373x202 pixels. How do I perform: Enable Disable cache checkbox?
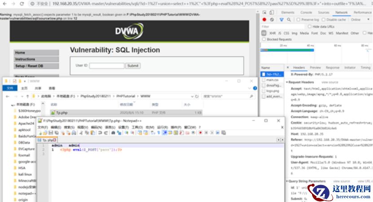[324, 20]
